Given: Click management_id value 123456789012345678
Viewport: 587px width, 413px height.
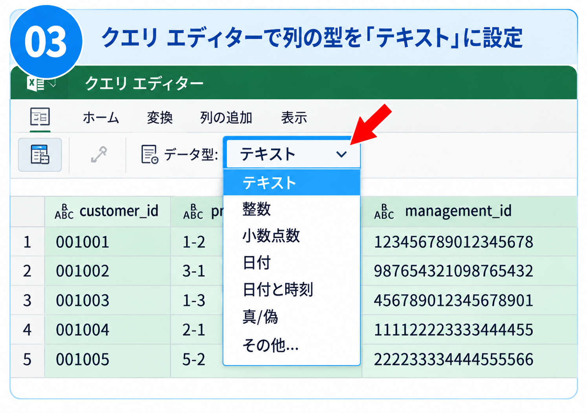Looking at the screenshot, I should tap(453, 242).
